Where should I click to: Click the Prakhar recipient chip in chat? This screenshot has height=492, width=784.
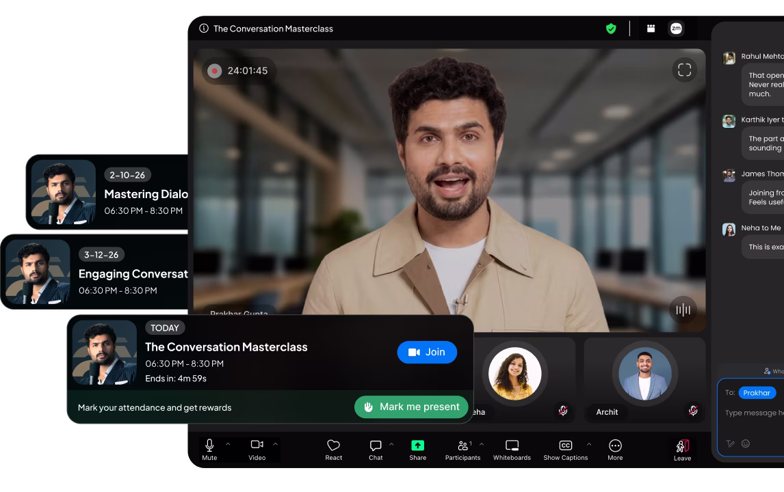coord(757,393)
